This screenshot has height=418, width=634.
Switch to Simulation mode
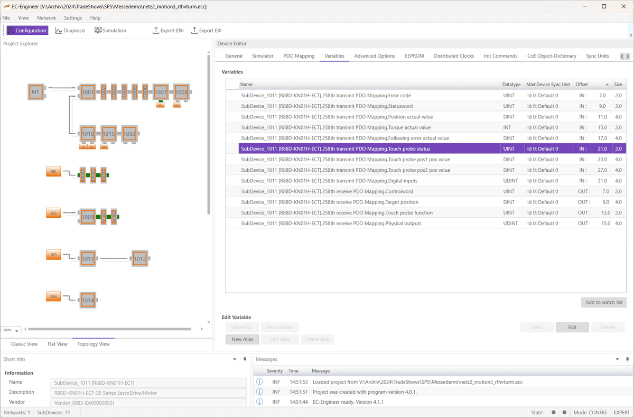coord(110,31)
